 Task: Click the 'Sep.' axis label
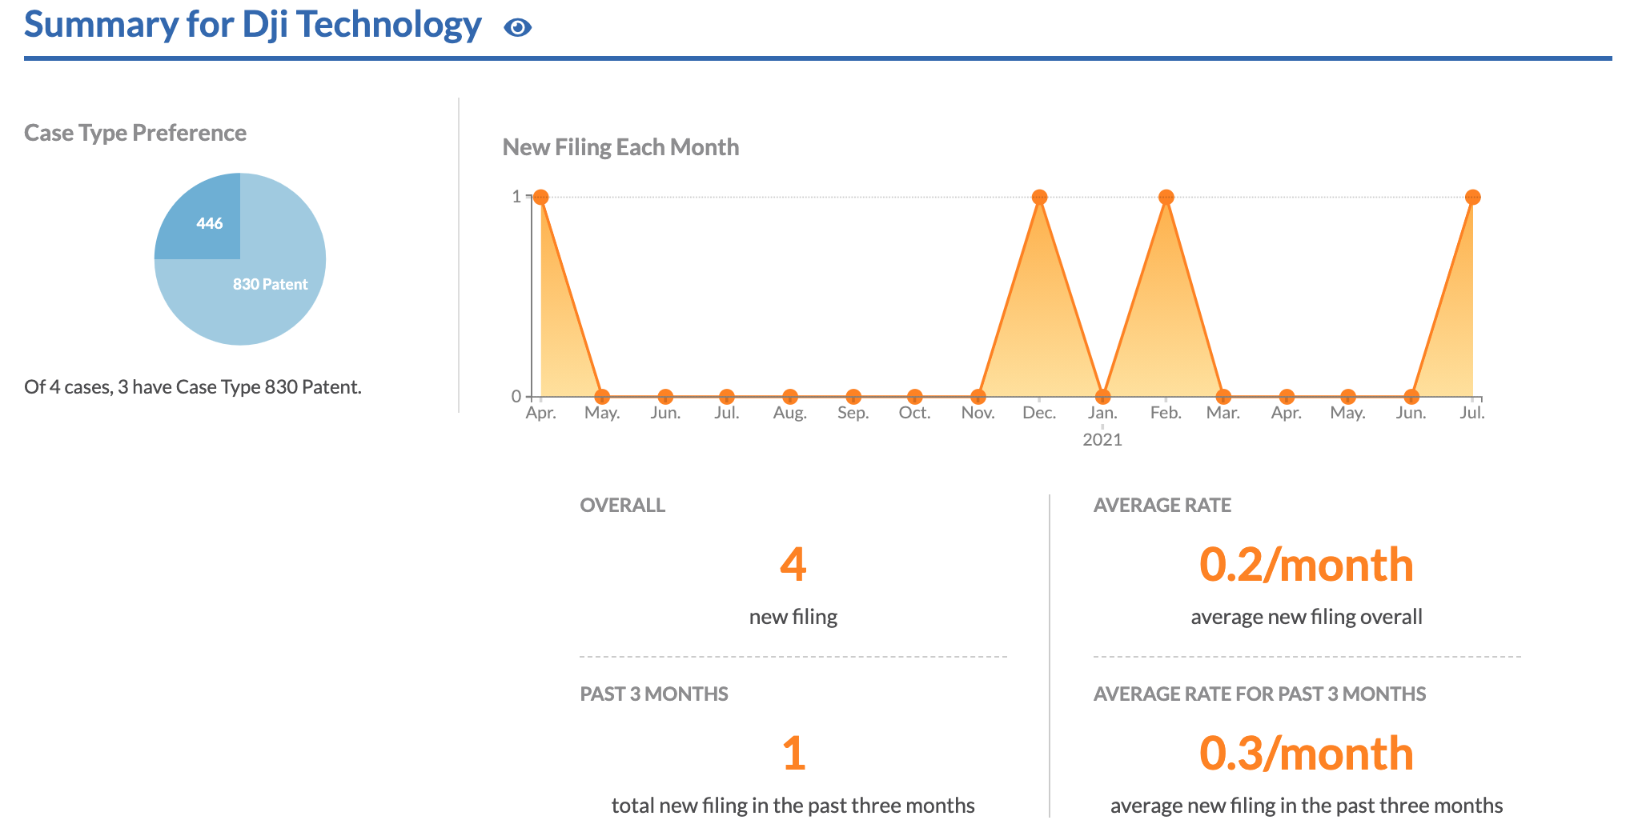click(x=853, y=413)
